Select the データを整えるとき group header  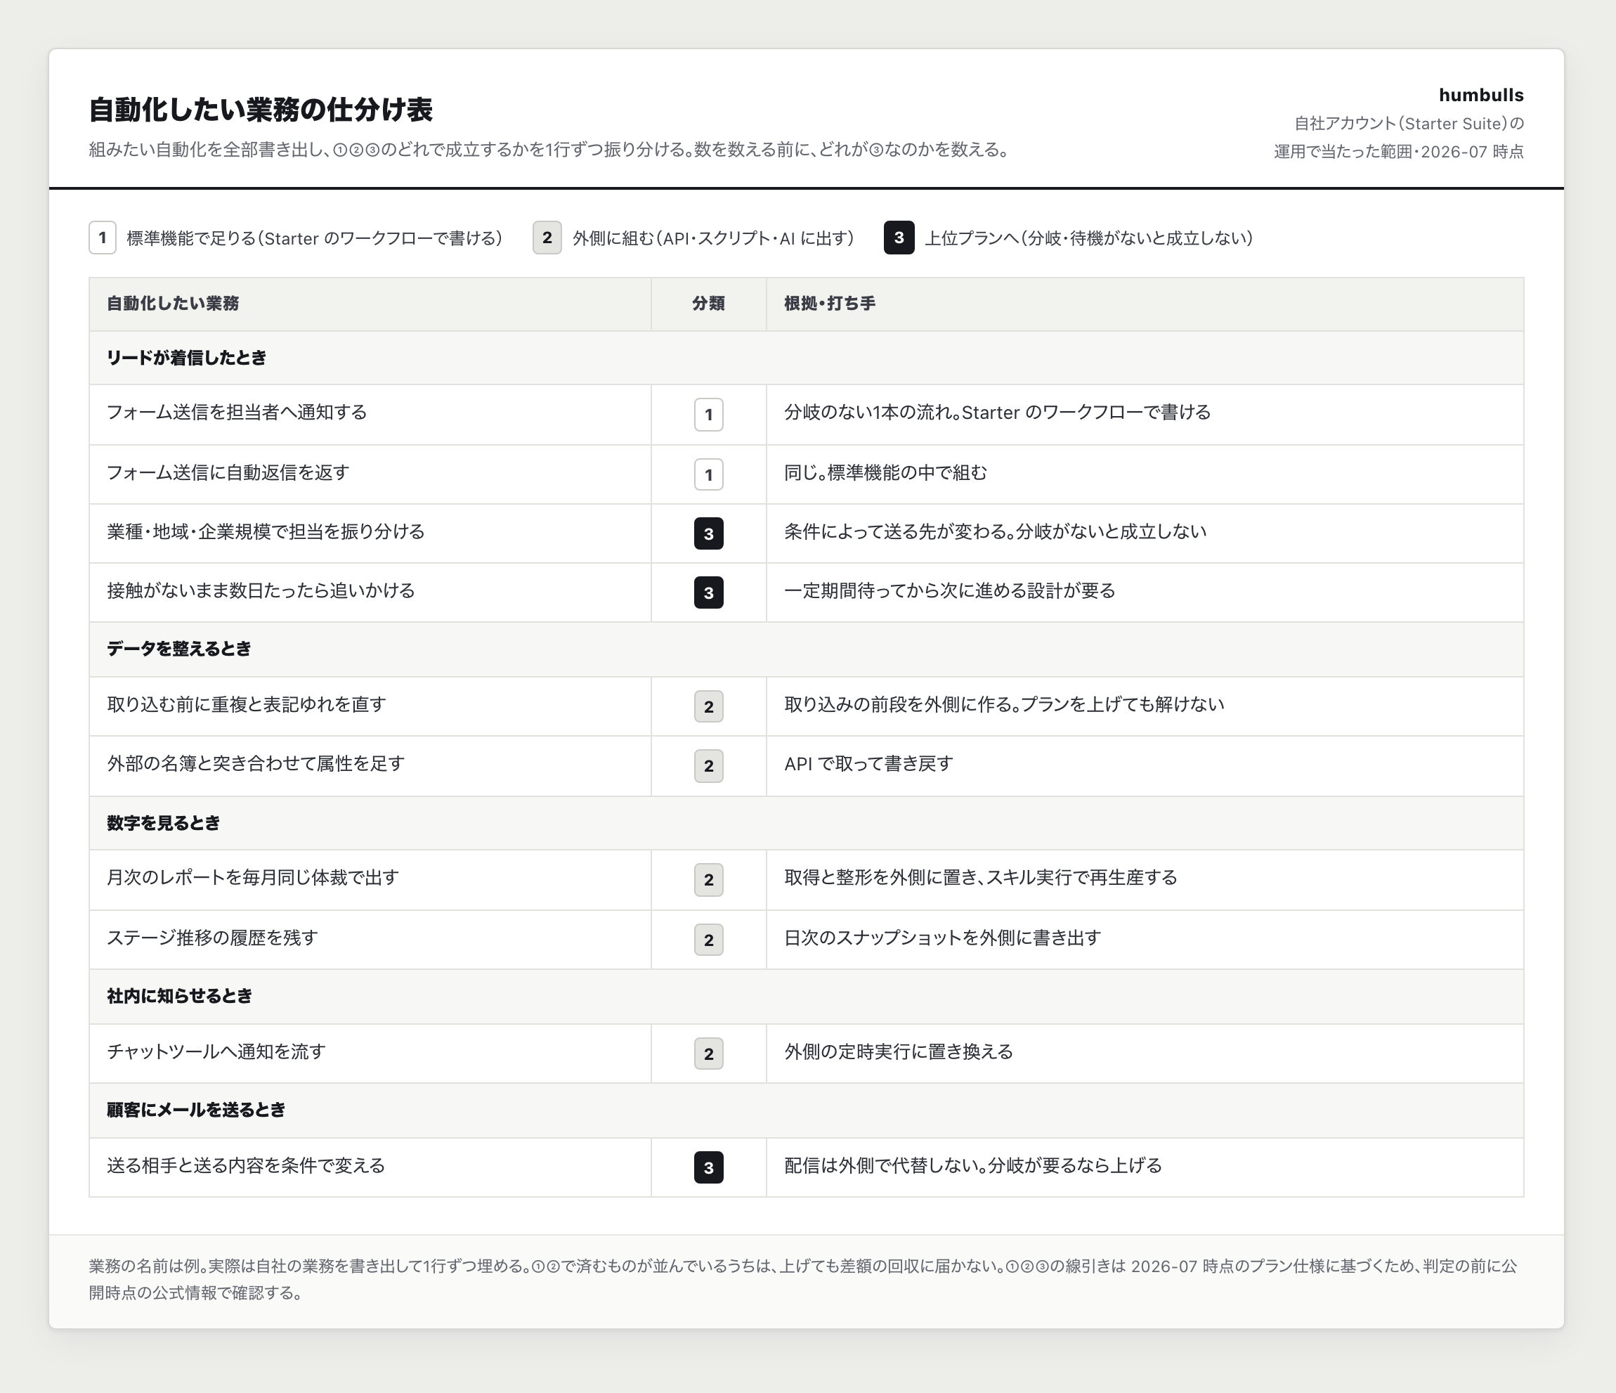tap(807, 649)
